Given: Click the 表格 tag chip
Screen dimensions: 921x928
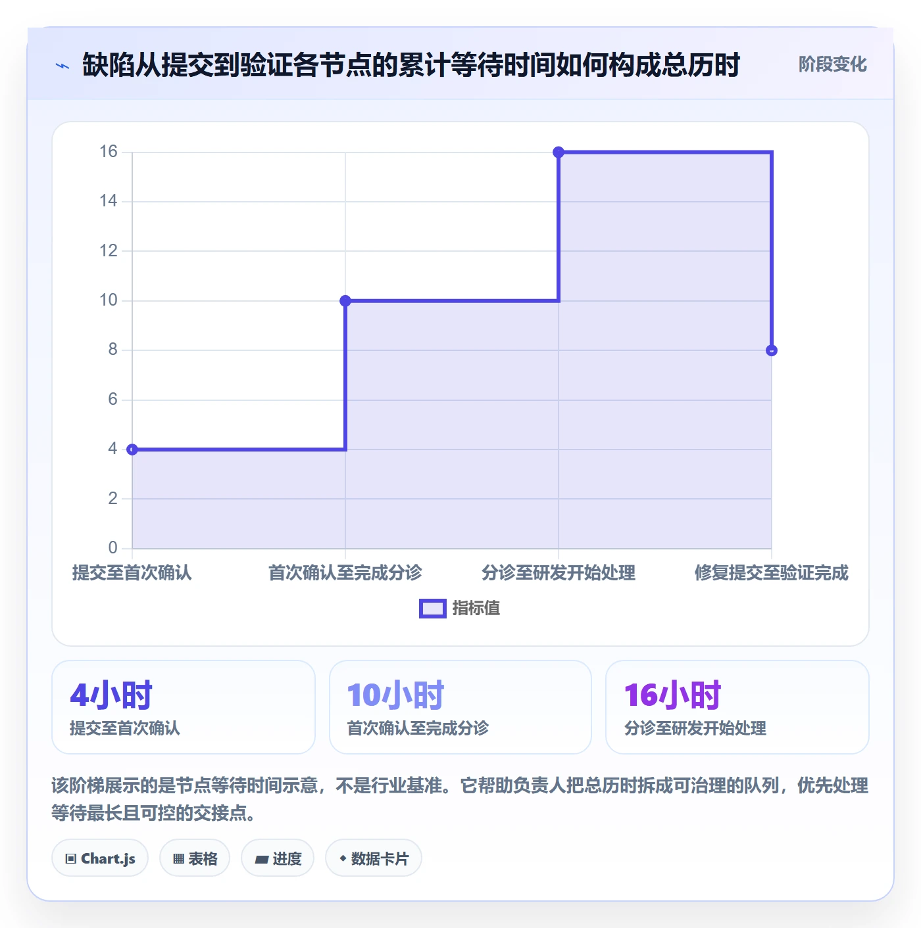Looking at the screenshot, I should pyautogui.click(x=195, y=858).
